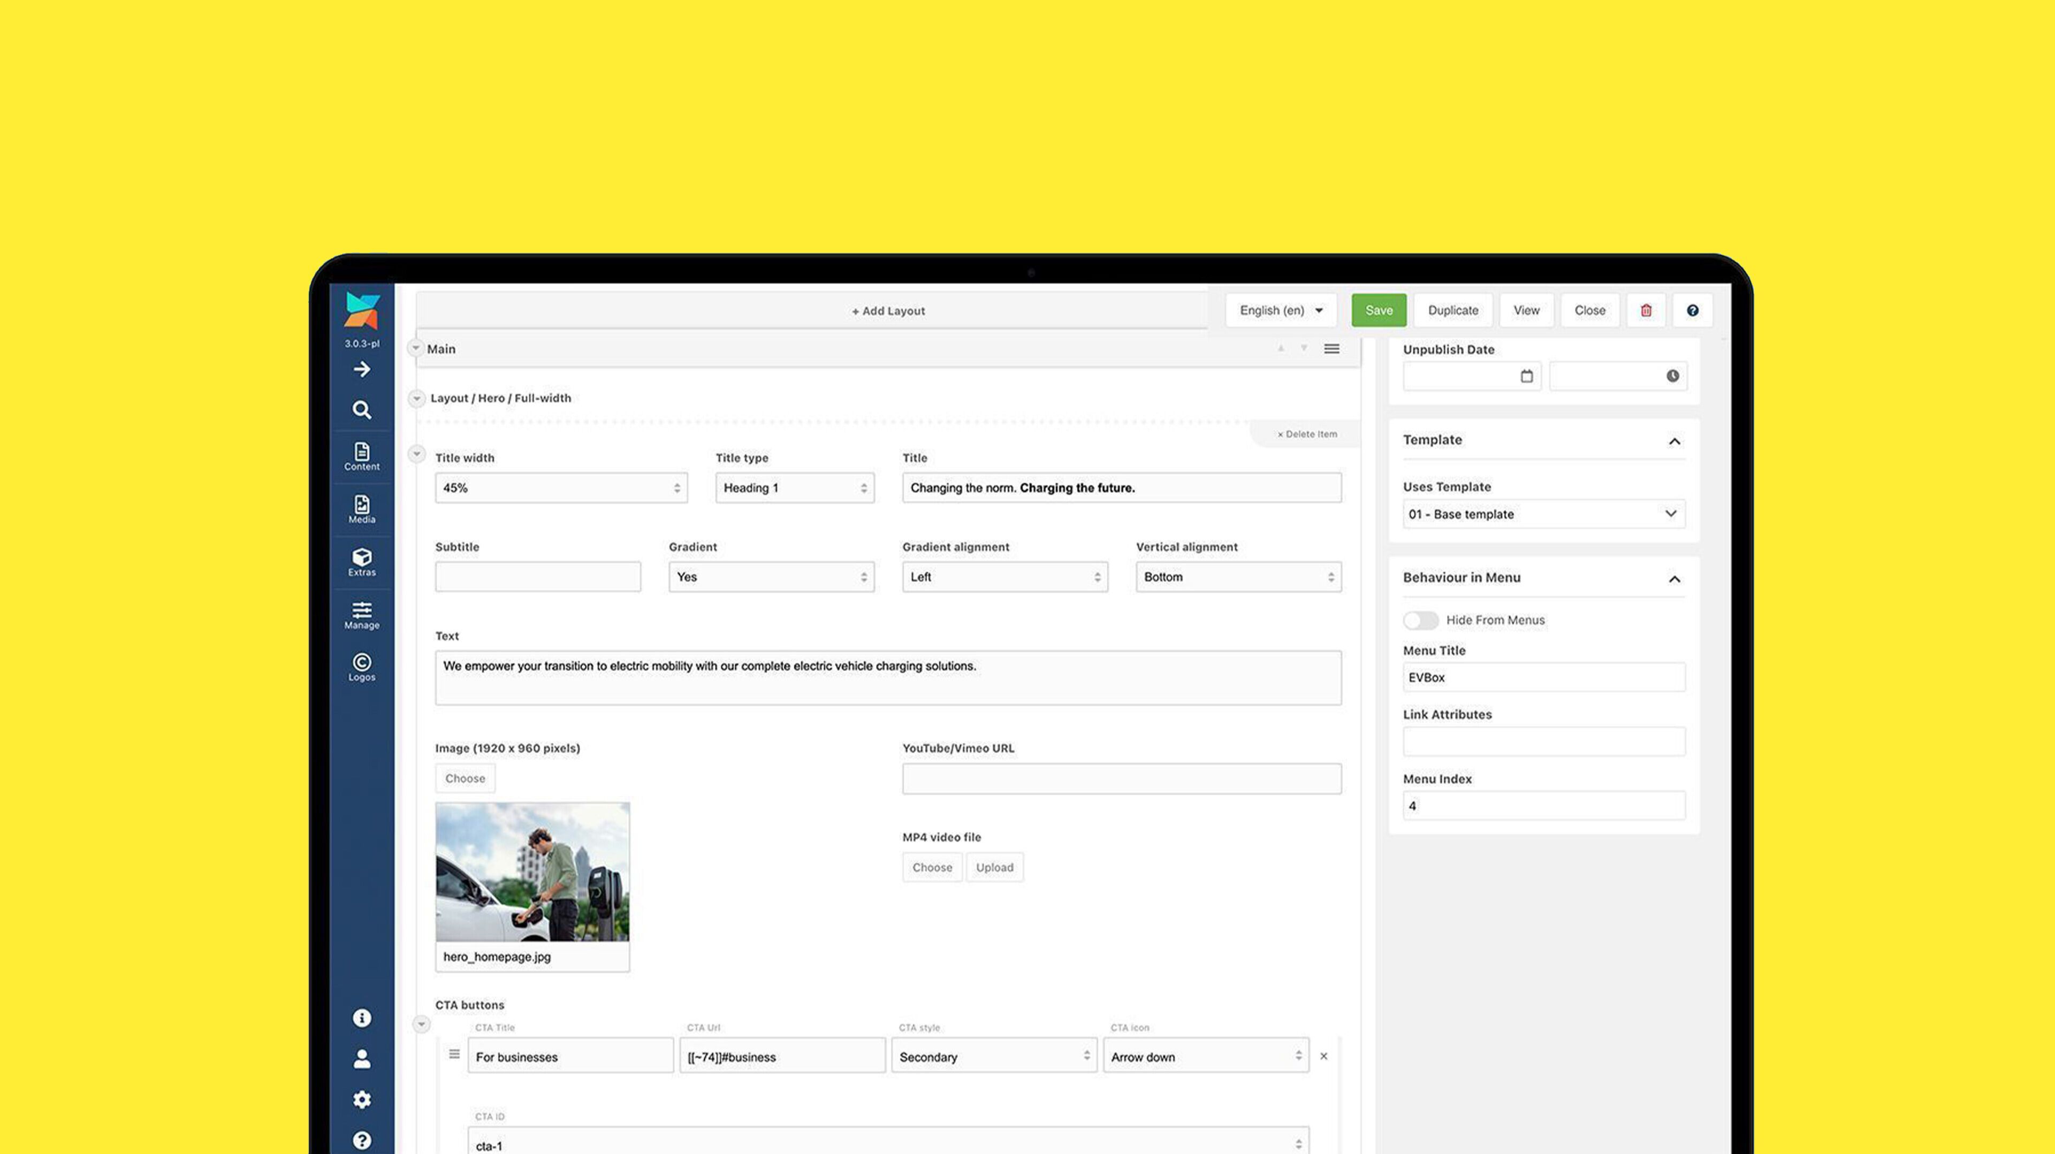Open Gradient alignment Left dropdown
Screen dimensions: 2055x1154
(1004, 577)
